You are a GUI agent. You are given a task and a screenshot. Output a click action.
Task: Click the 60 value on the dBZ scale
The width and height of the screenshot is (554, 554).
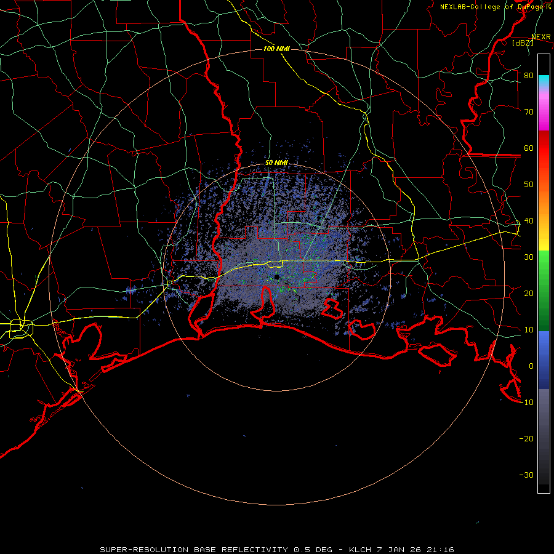529,148
